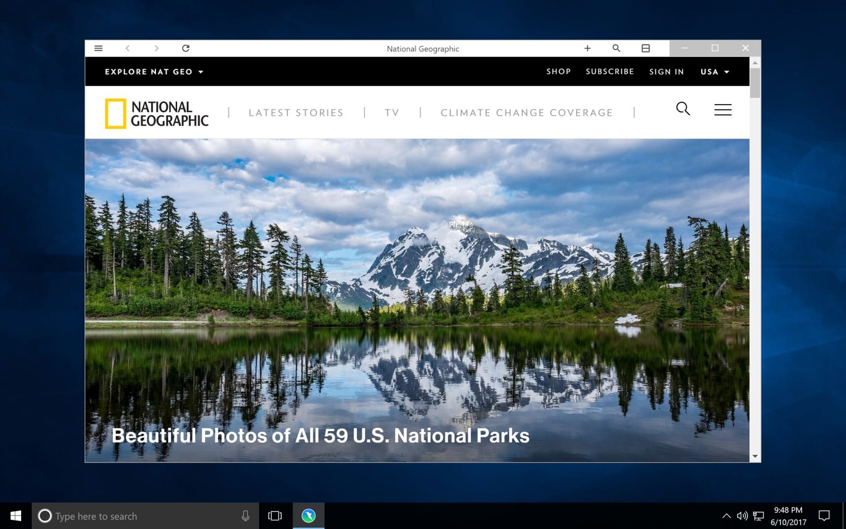
Task: Open the TV menu item
Action: 392,113
